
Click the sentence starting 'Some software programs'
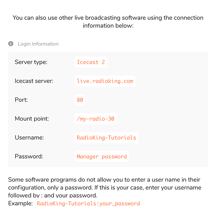[x=99, y=180]
